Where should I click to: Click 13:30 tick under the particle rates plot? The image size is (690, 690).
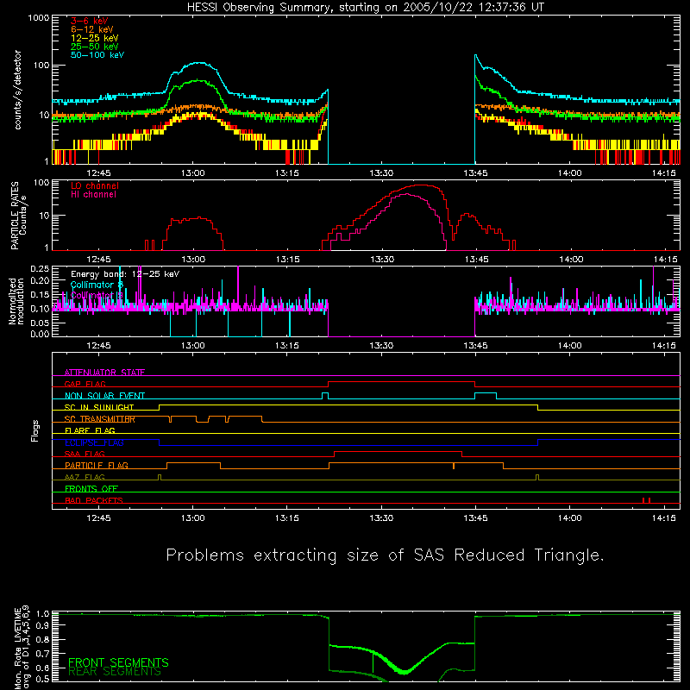pyautogui.click(x=382, y=260)
